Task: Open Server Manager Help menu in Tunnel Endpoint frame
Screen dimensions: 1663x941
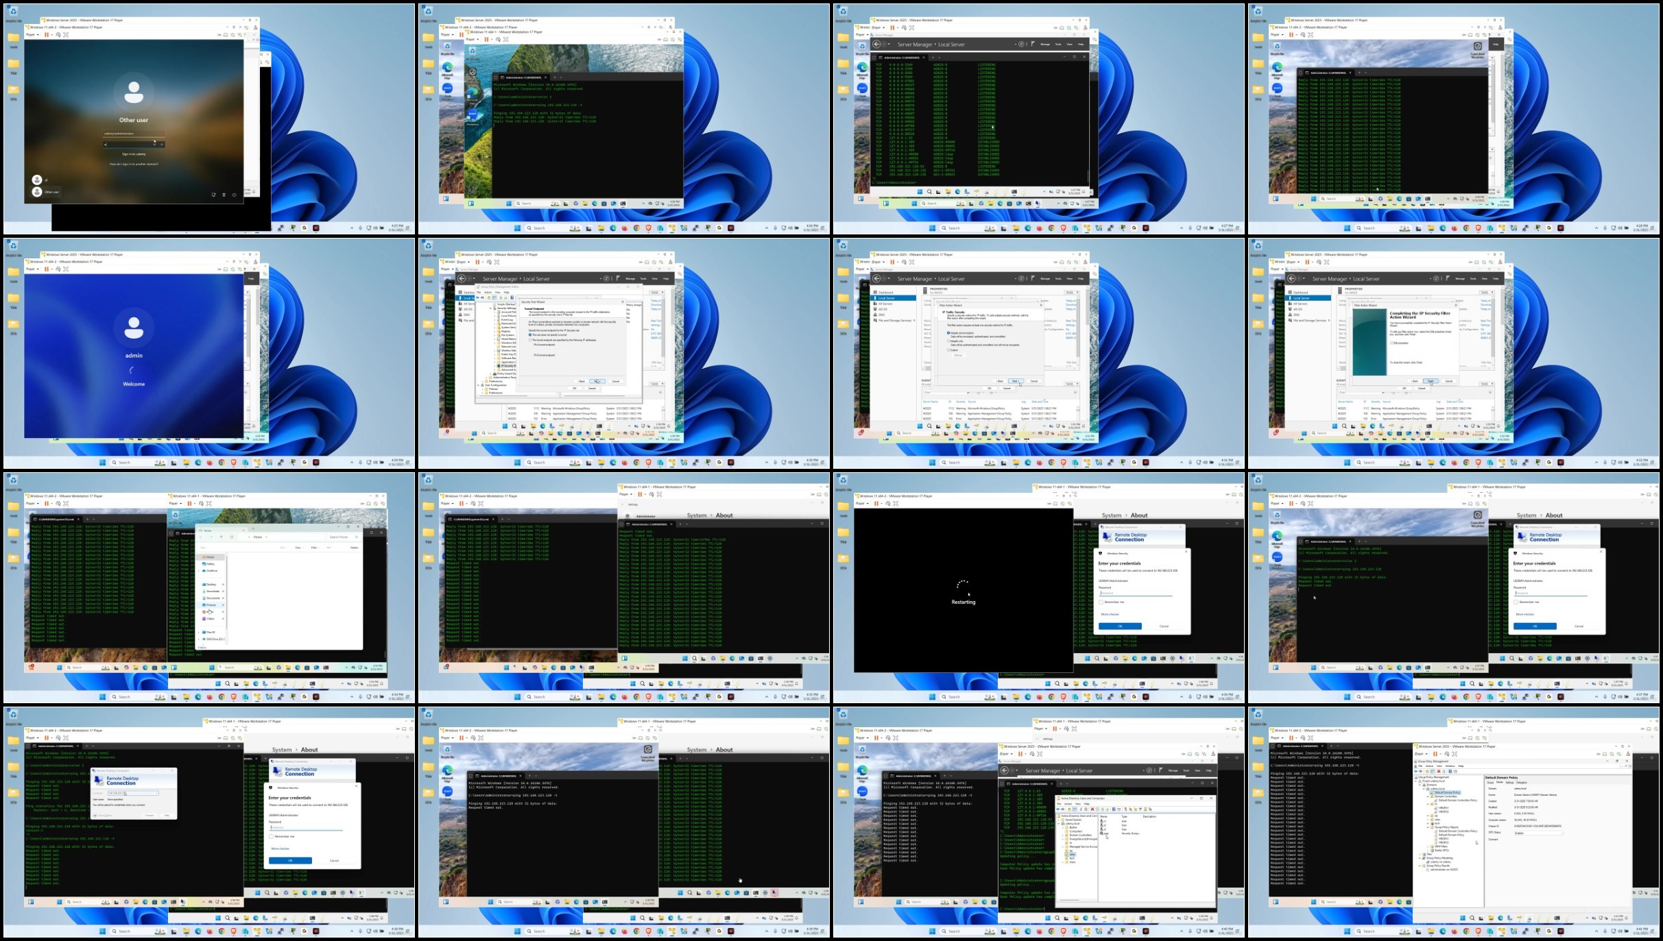Action: click(x=665, y=278)
